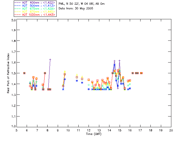Click the AOT 400nm legend entry
Image resolution: width=176 pixels, height=141 pixels.
(35, 2)
